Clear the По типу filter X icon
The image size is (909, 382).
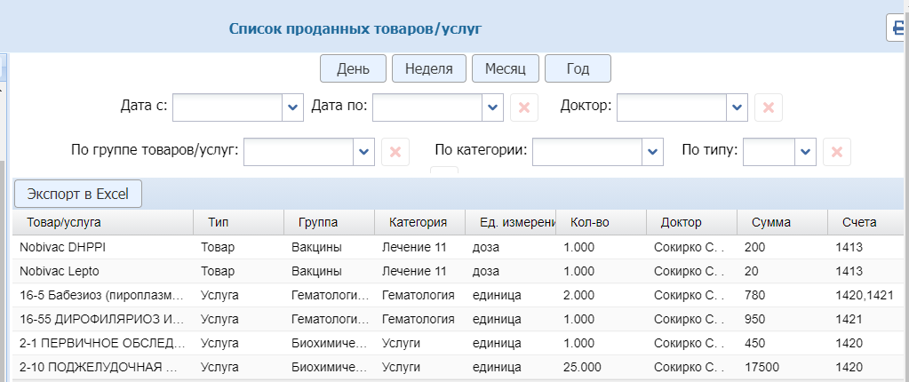click(x=836, y=151)
